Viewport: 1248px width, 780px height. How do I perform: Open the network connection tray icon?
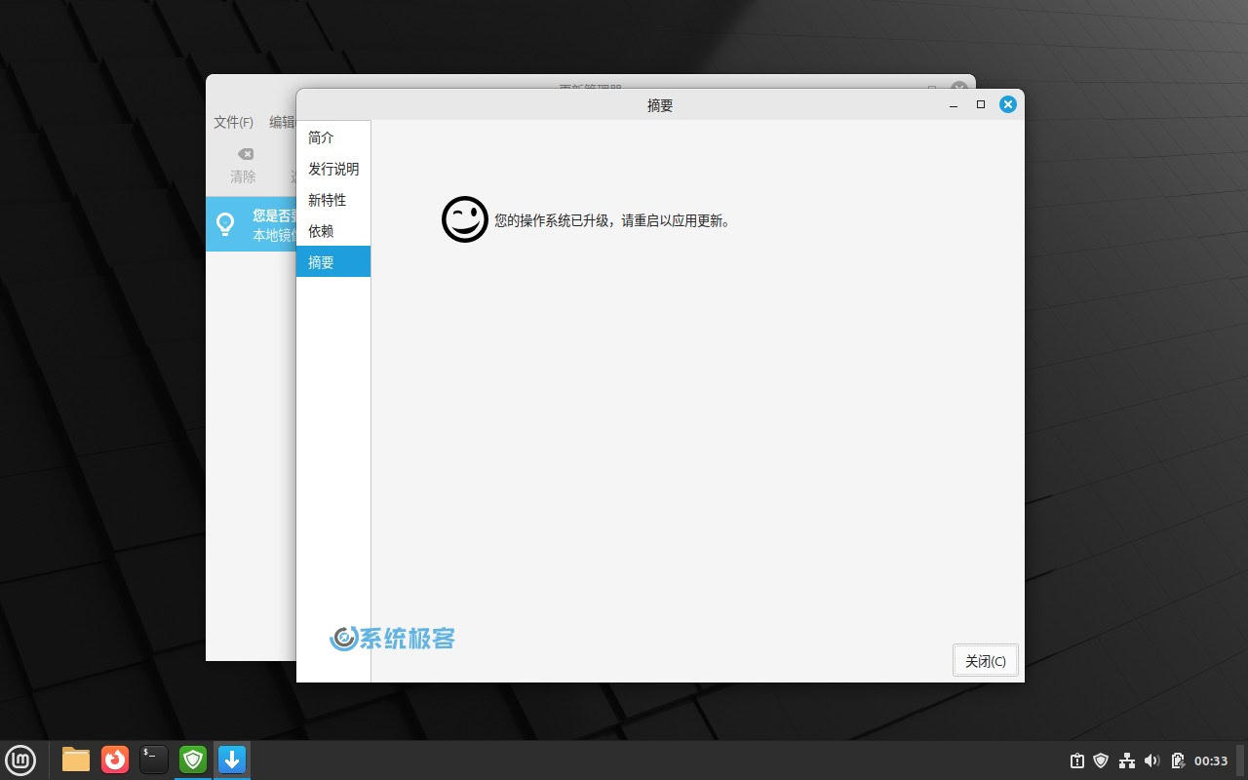[x=1126, y=760]
